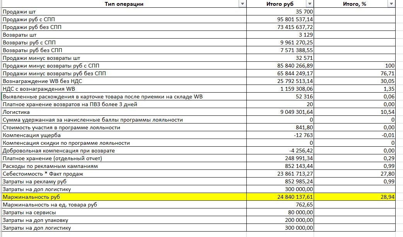This screenshot has height=237, width=403.
Task: Click the yellow 24 840 137,61 value cell
Action: tap(280, 197)
